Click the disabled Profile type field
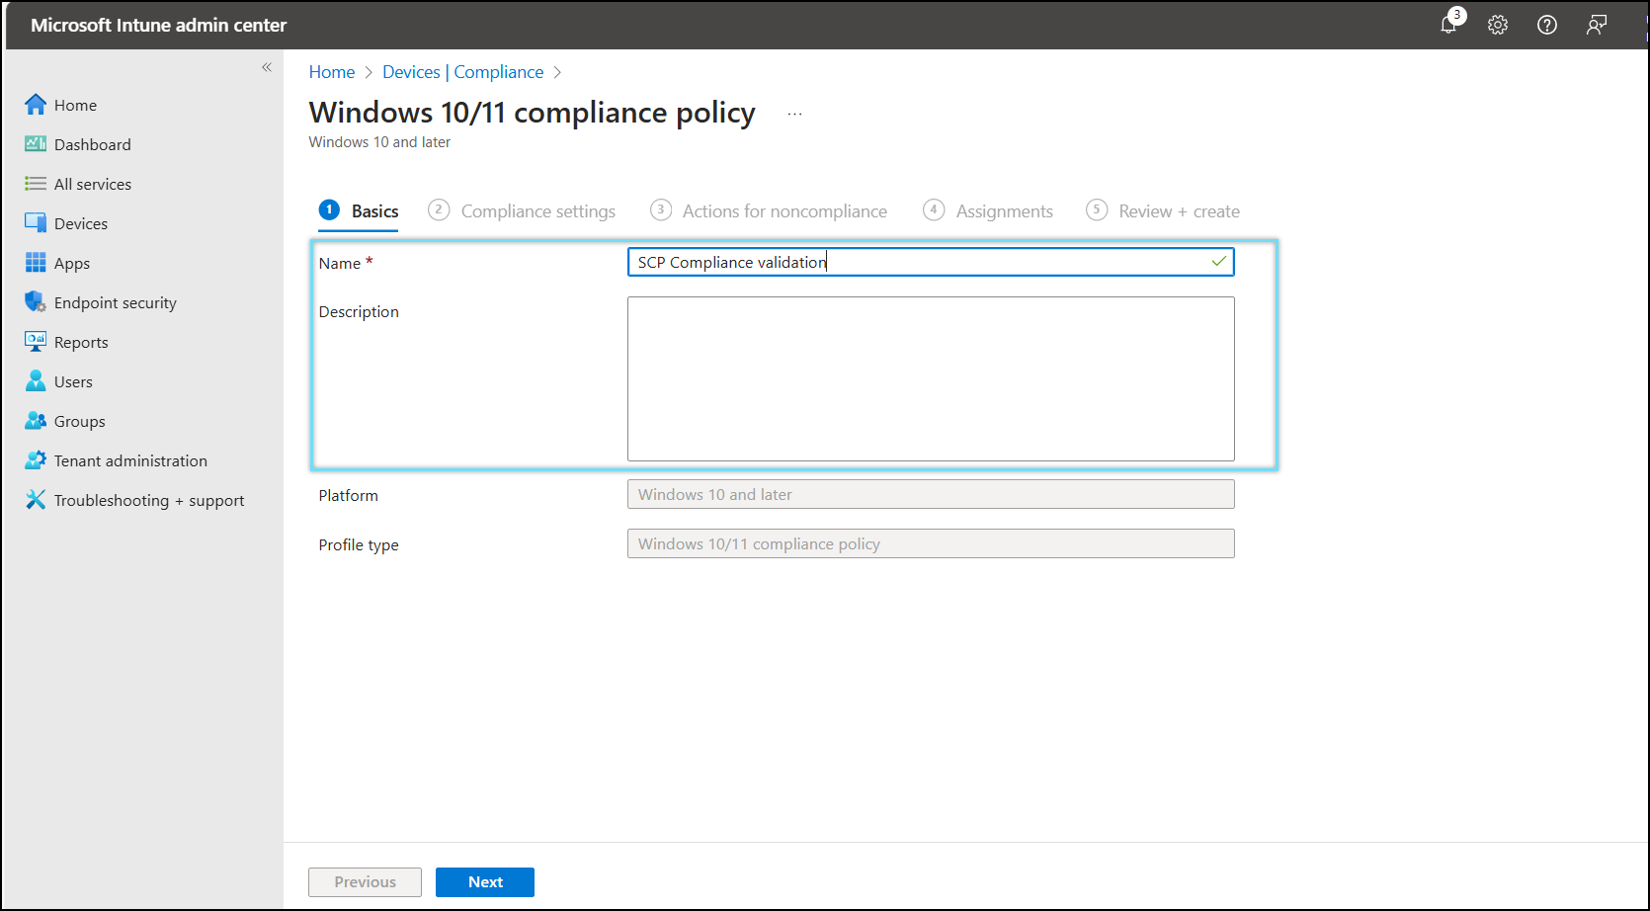This screenshot has height=911, width=1650. pos(931,543)
